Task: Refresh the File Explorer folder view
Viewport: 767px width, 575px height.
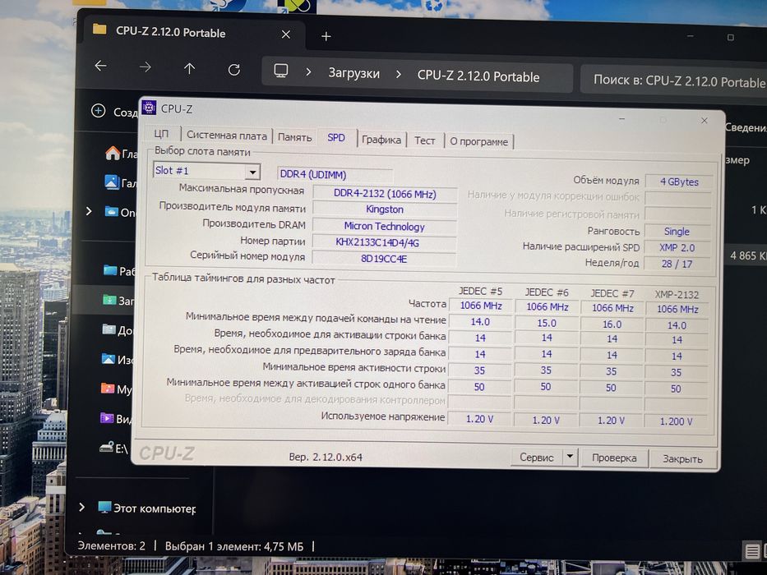Action: pyautogui.click(x=233, y=70)
